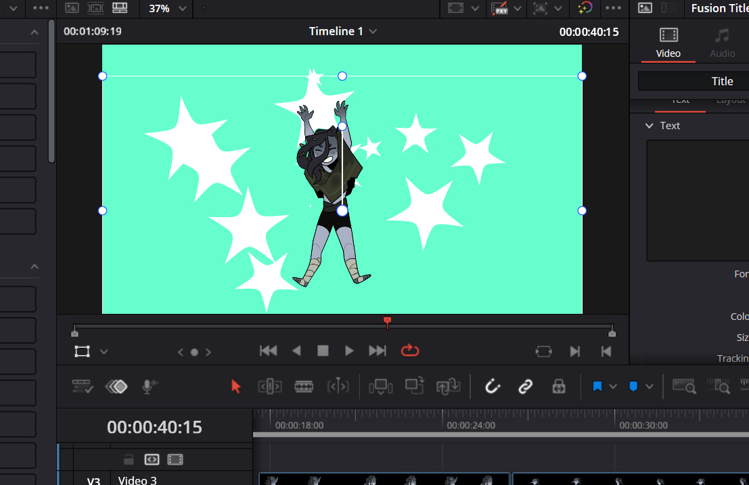Image resolution: width=749 pixels, height=485 pixels.
Task: Switch to the Video inspector tab
Action: (668, 42)
